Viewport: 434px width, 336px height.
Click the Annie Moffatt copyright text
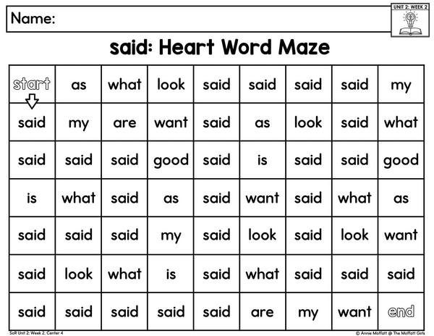click(390, 333)
